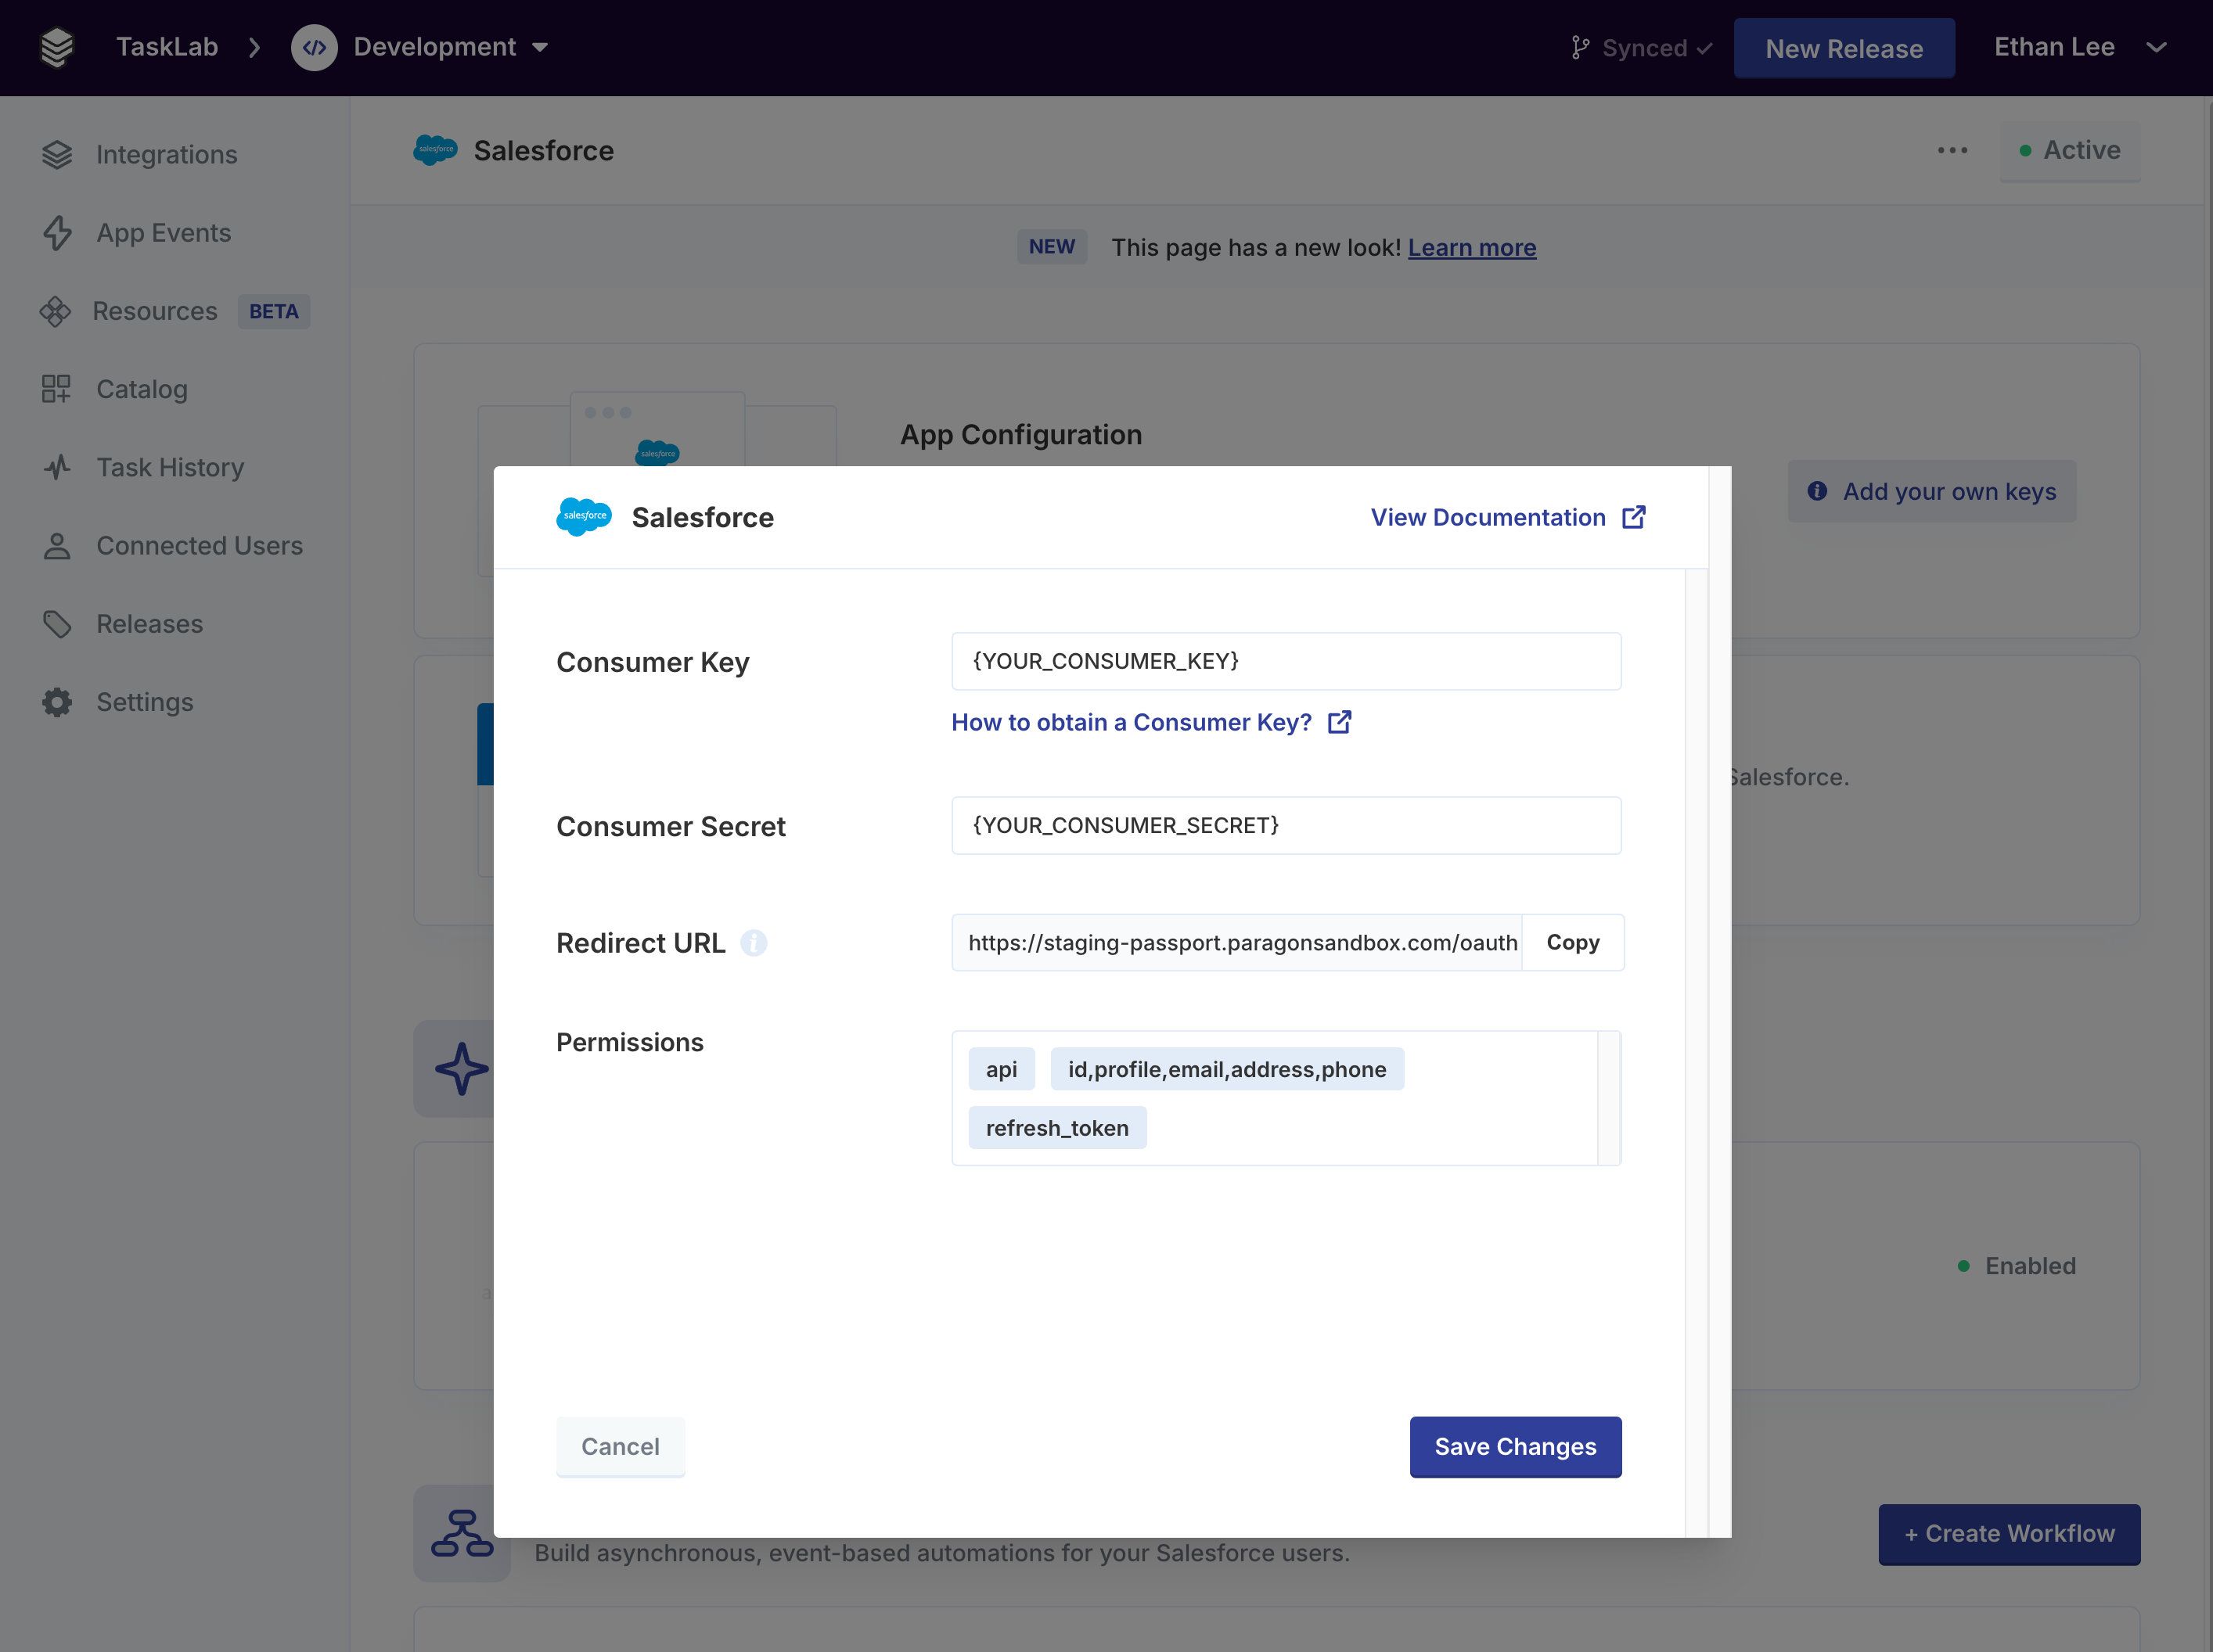This screenshot has height=1652, width=2213.
Task: Click the workflow diagram icon
Action: (461, 1533)
